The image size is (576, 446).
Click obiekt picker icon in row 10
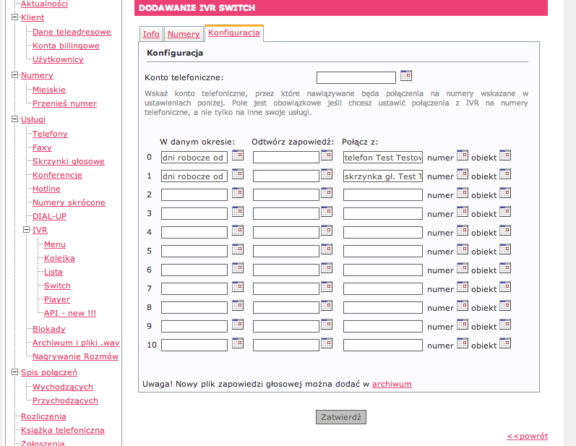pyautogui.click(x=505, y=343)
